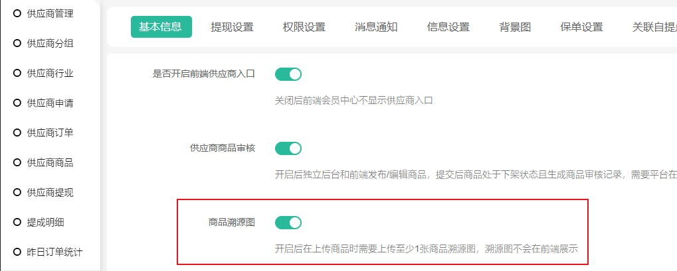Image resolution: width=677 pixels, height=271 pixels.
Task: Switch to the 提现设置 tab
Action: (232, 27)
